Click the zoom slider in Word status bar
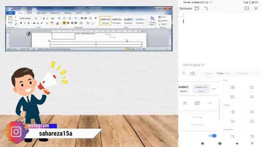The image size is (261, 147). (x=157, y=49)
